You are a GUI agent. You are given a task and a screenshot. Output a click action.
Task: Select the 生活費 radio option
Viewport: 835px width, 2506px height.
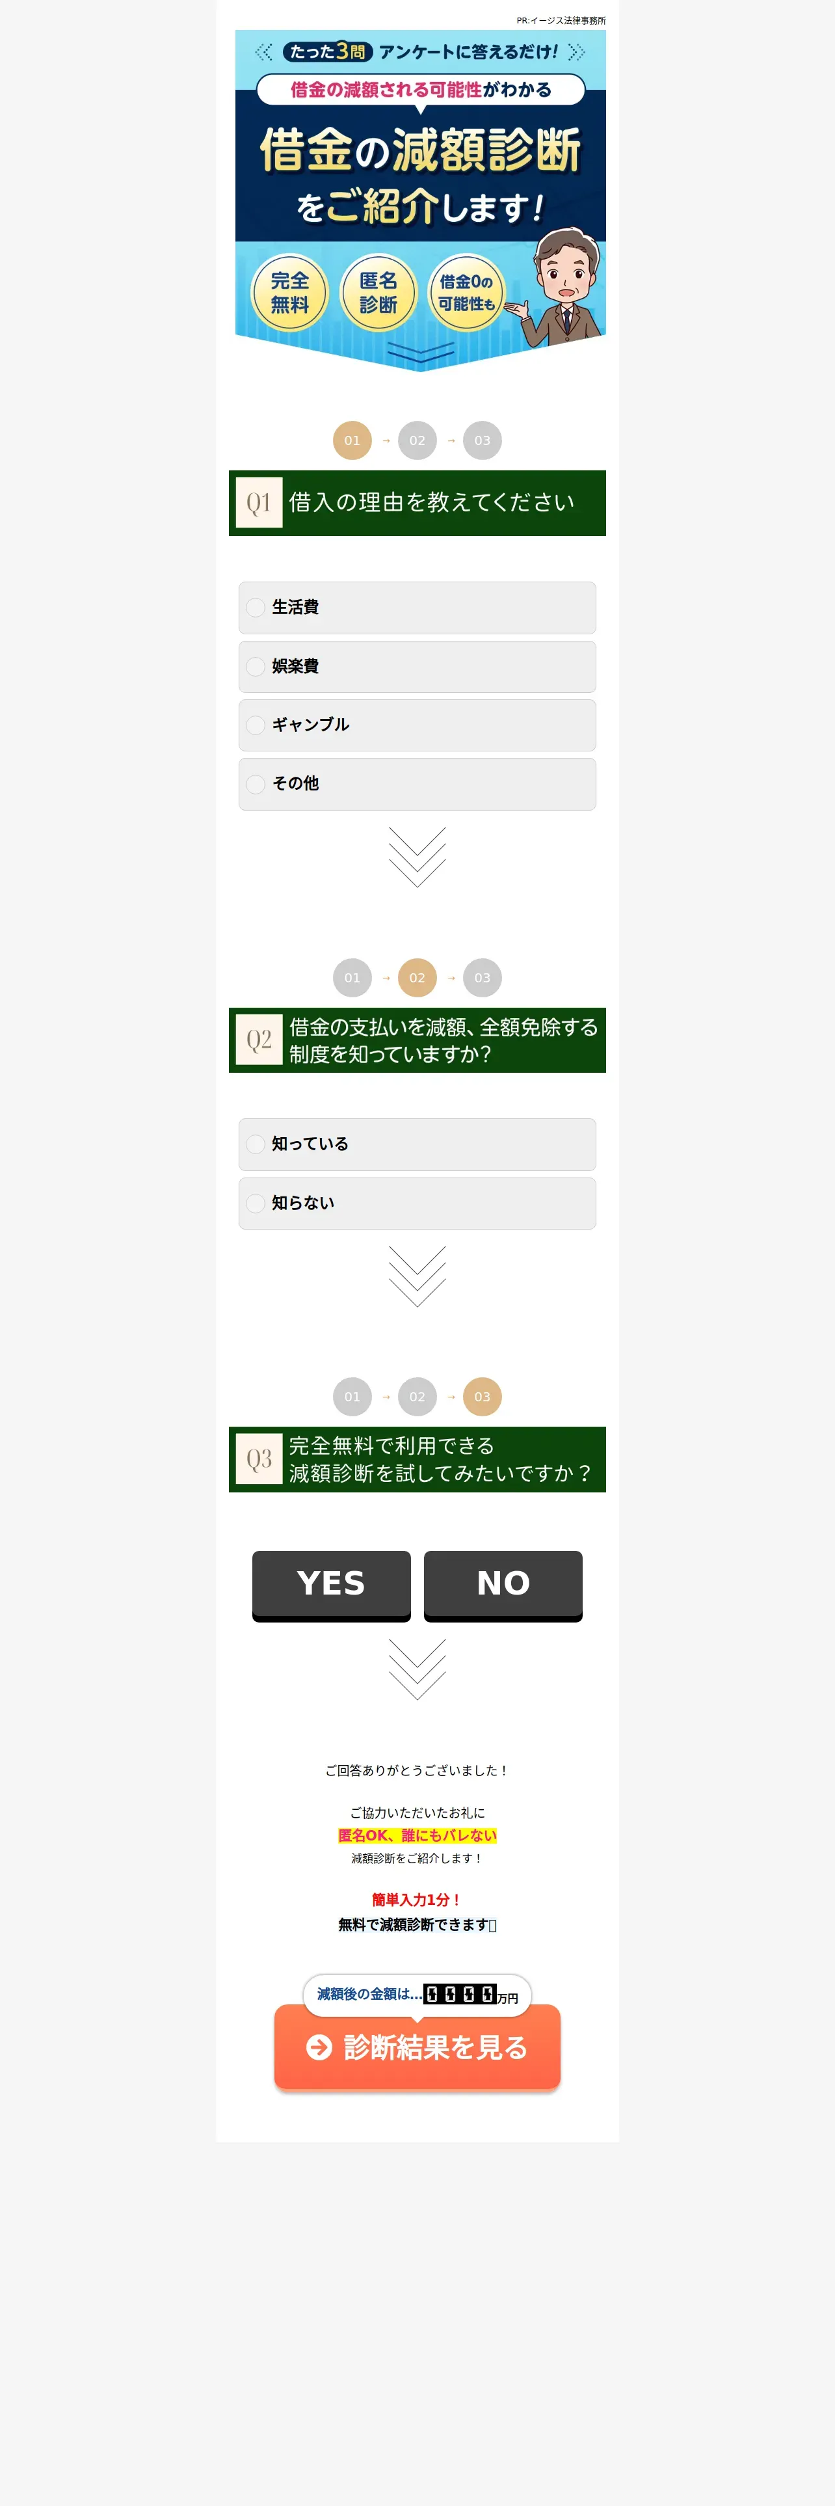pos(417,607)
